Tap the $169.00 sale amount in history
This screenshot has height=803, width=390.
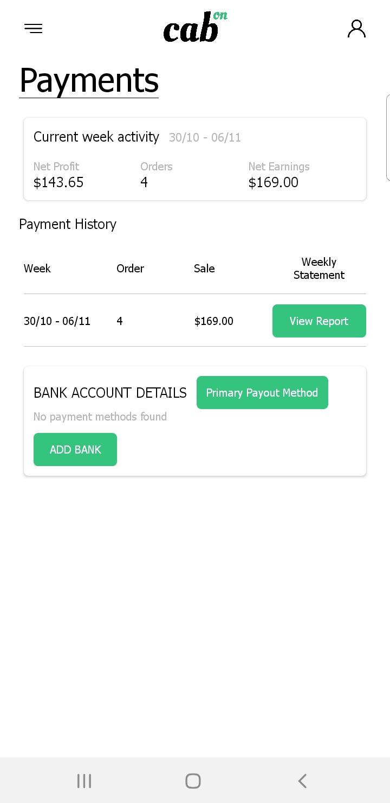pyautogui.click(x=214, y=321)
